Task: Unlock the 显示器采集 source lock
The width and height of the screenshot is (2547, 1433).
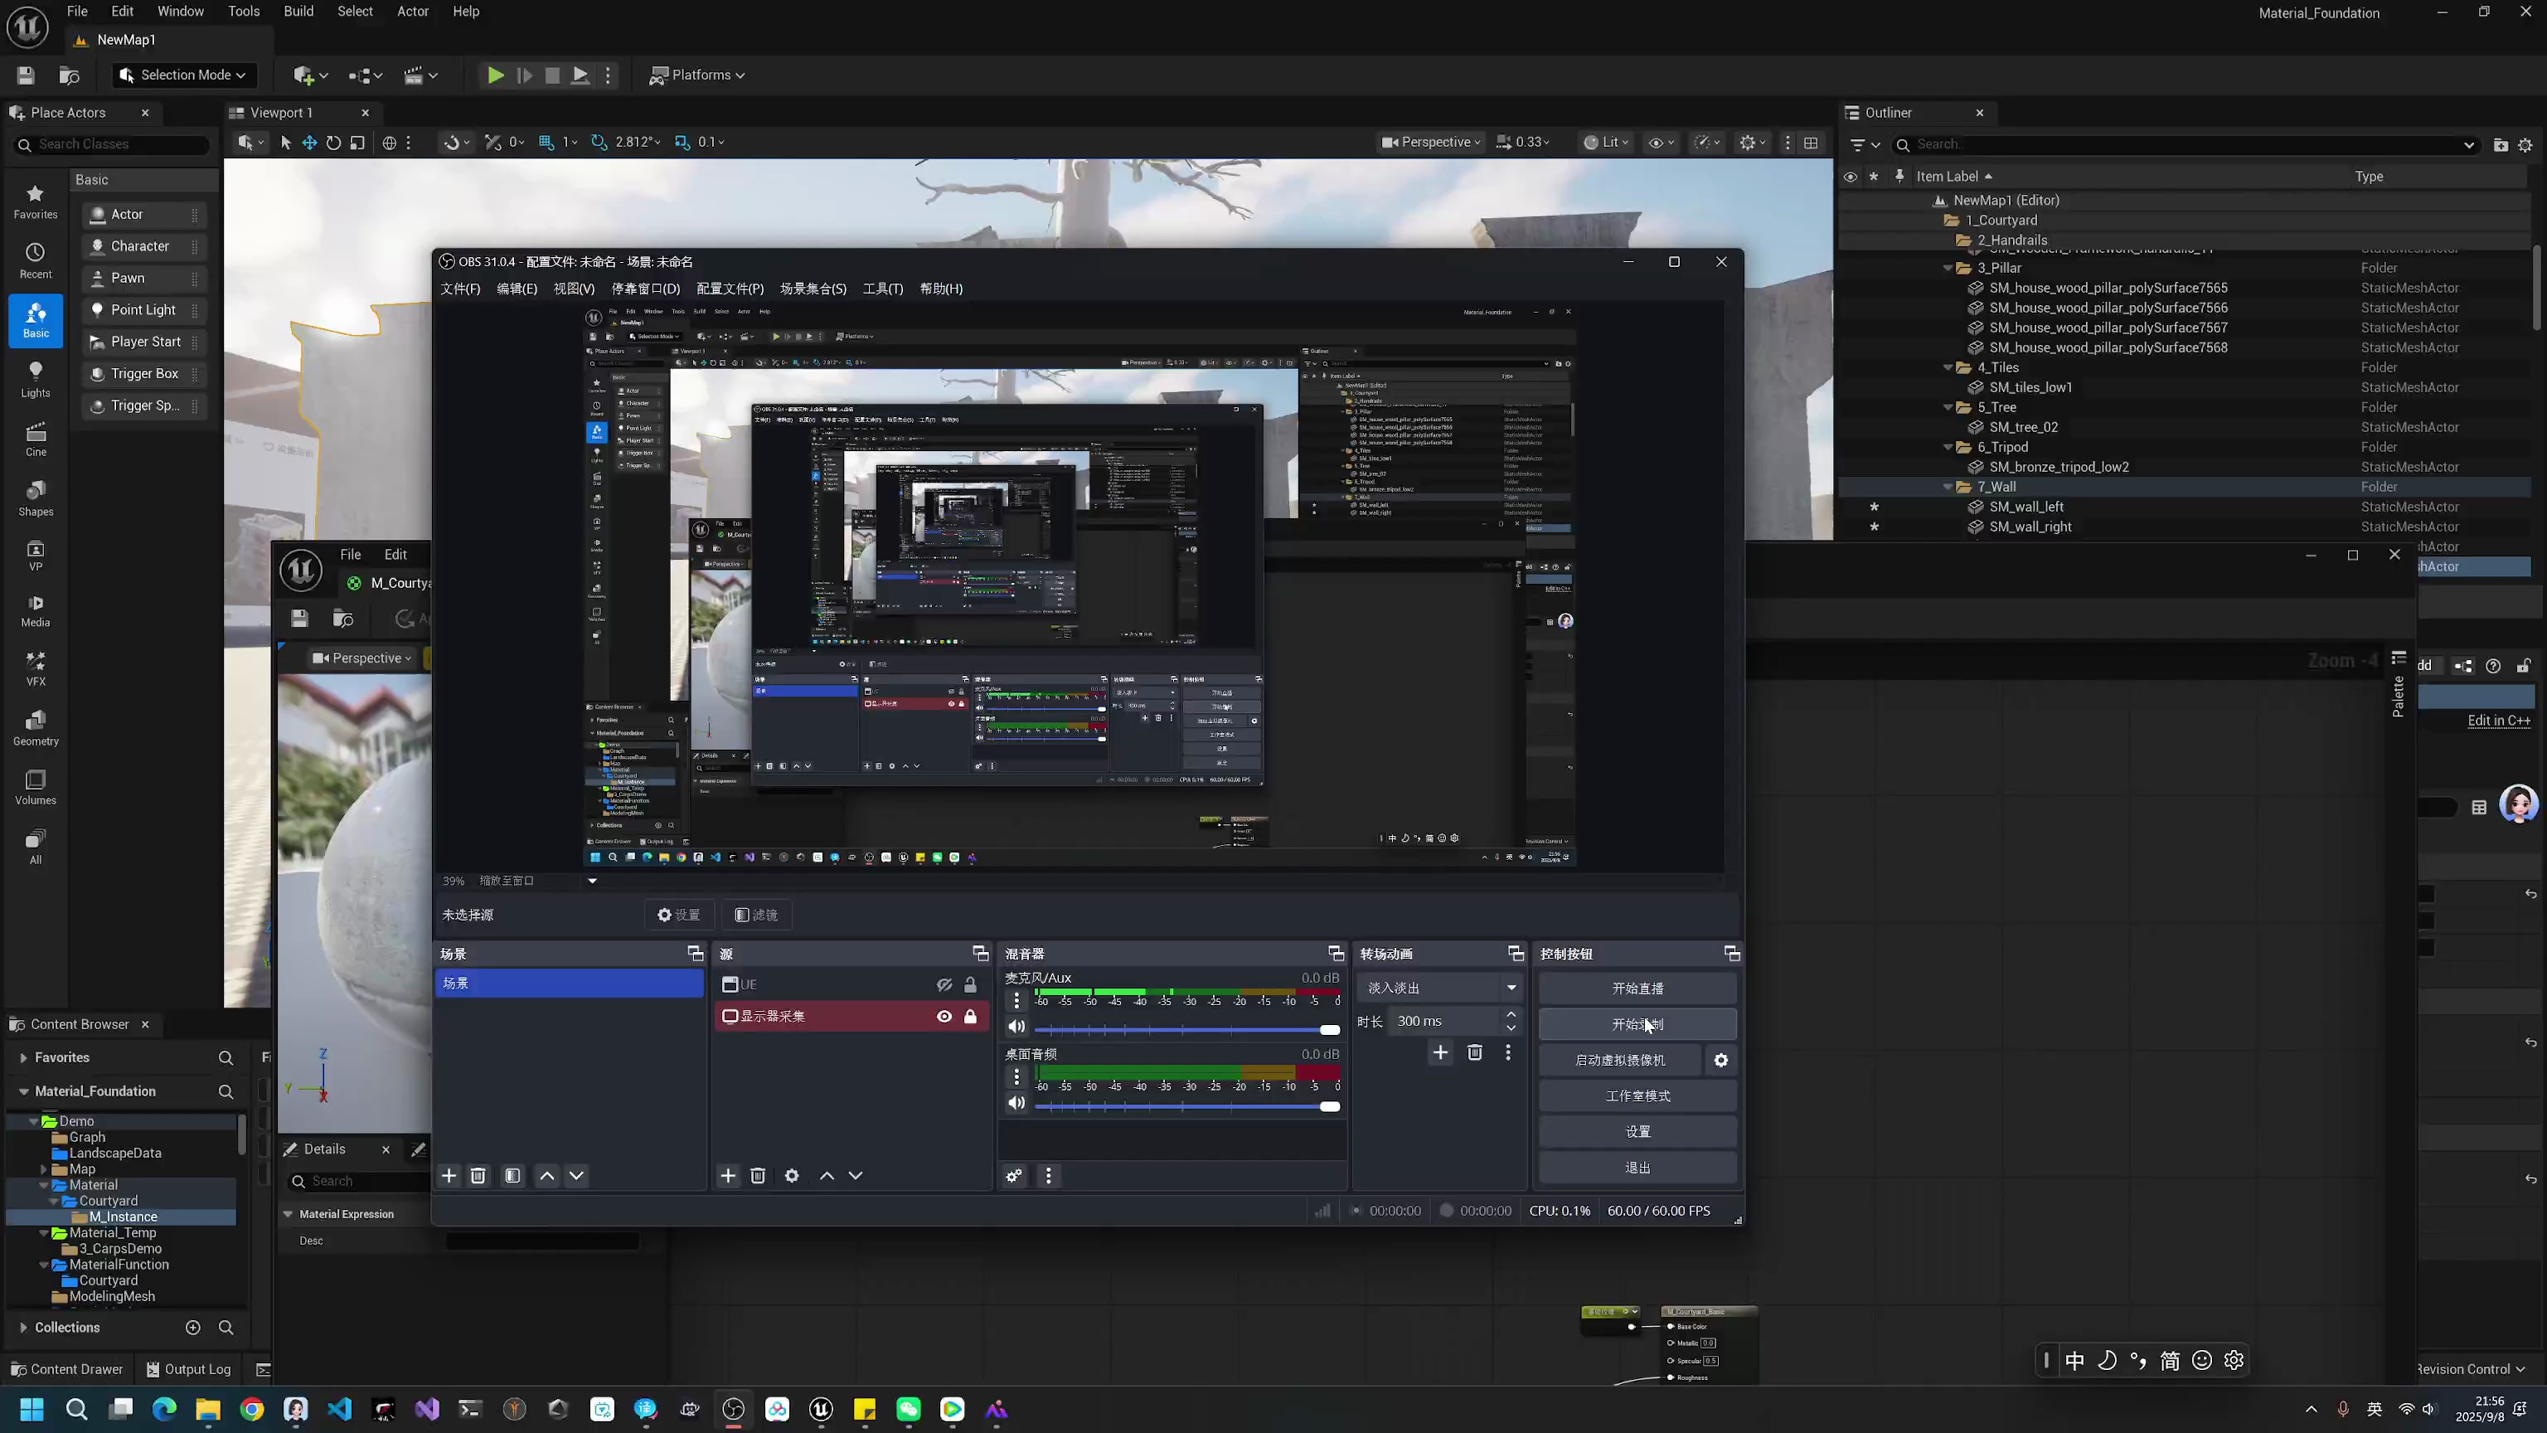Action: click(x=970, y=1017)
